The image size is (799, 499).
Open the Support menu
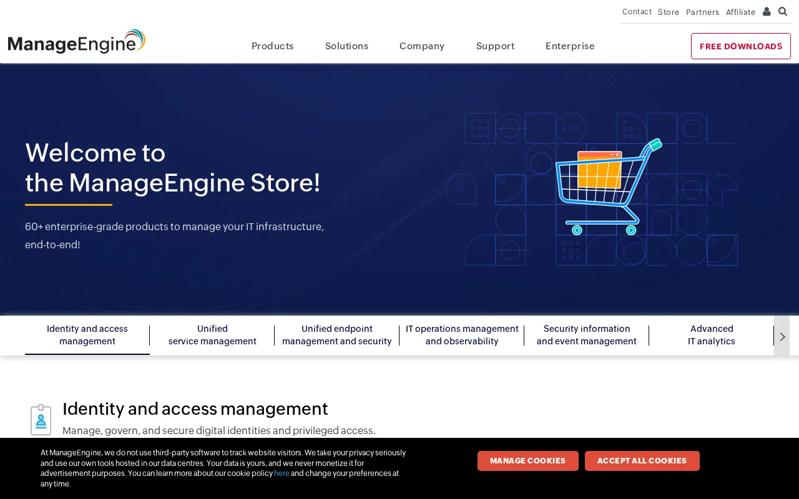[x=496, y=46]
